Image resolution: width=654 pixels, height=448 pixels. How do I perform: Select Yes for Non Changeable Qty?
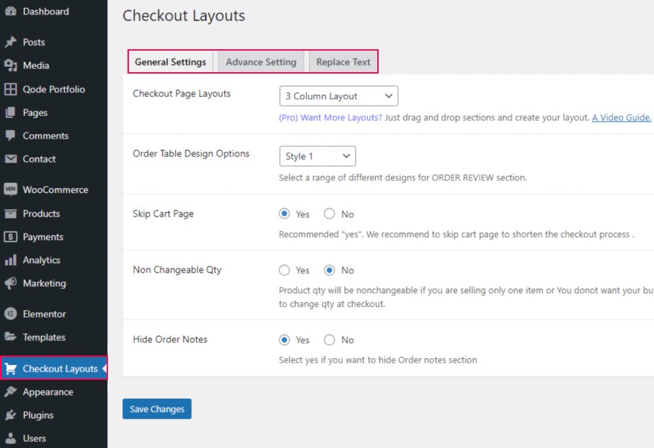point(284,270)
